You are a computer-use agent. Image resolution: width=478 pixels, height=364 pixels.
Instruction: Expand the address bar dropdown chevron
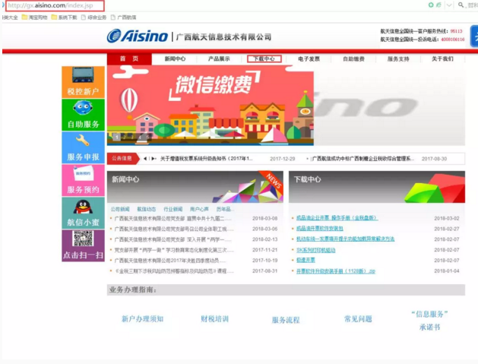(449, 5)
